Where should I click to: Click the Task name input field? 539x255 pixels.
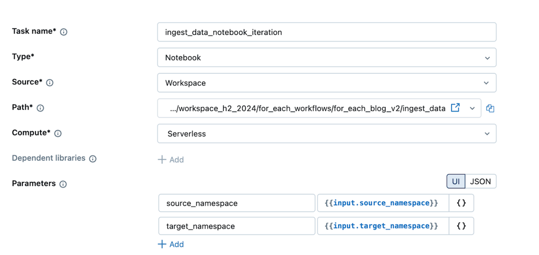point(326,32)
